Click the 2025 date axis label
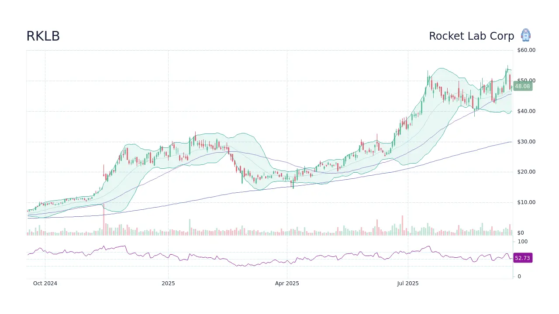This screenshot has width=559, height=314. (168, 283)
